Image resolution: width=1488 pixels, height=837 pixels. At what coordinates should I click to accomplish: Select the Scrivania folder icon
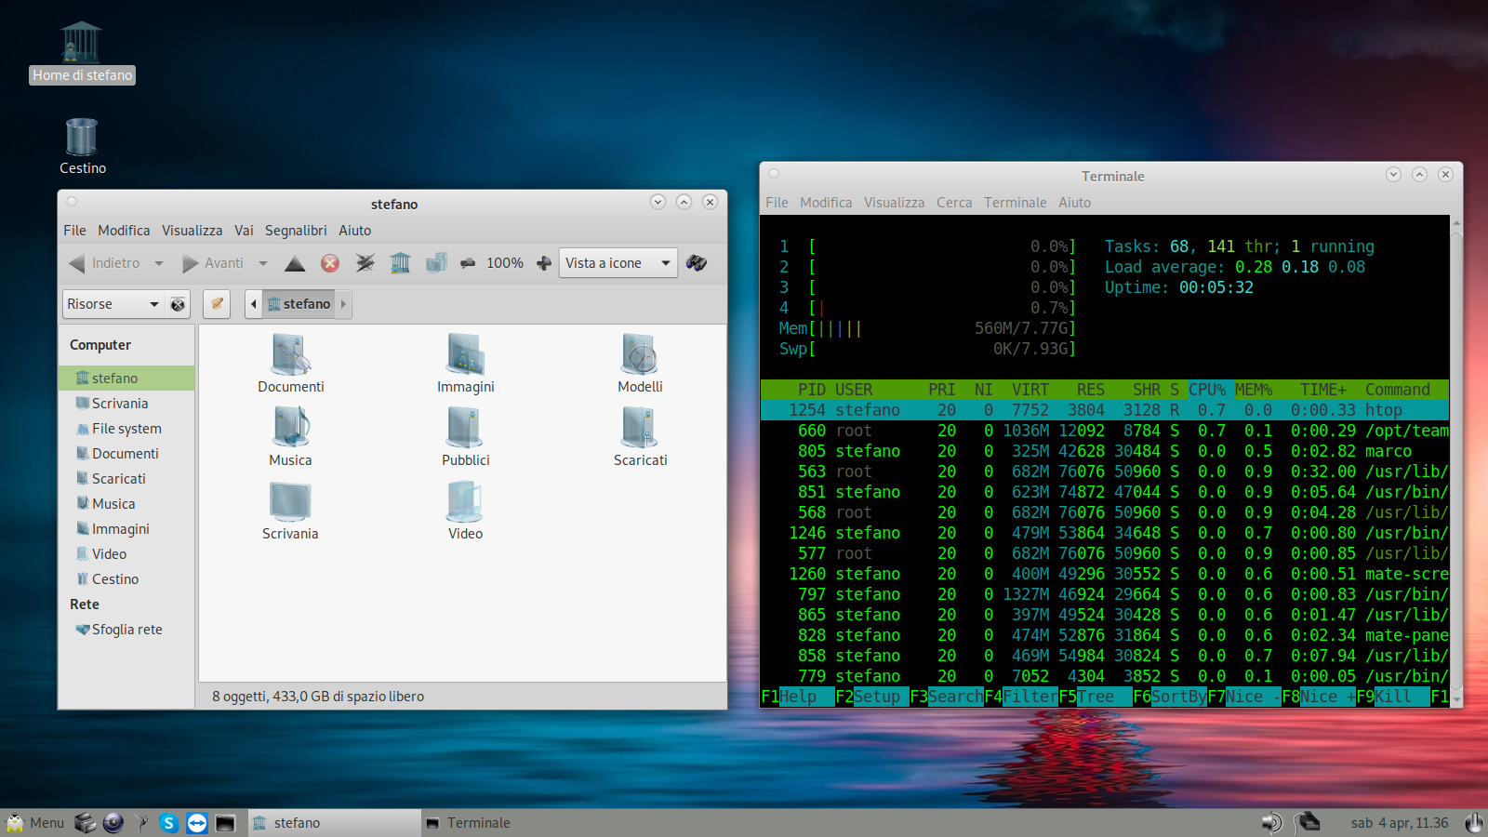tap(290, 511)
